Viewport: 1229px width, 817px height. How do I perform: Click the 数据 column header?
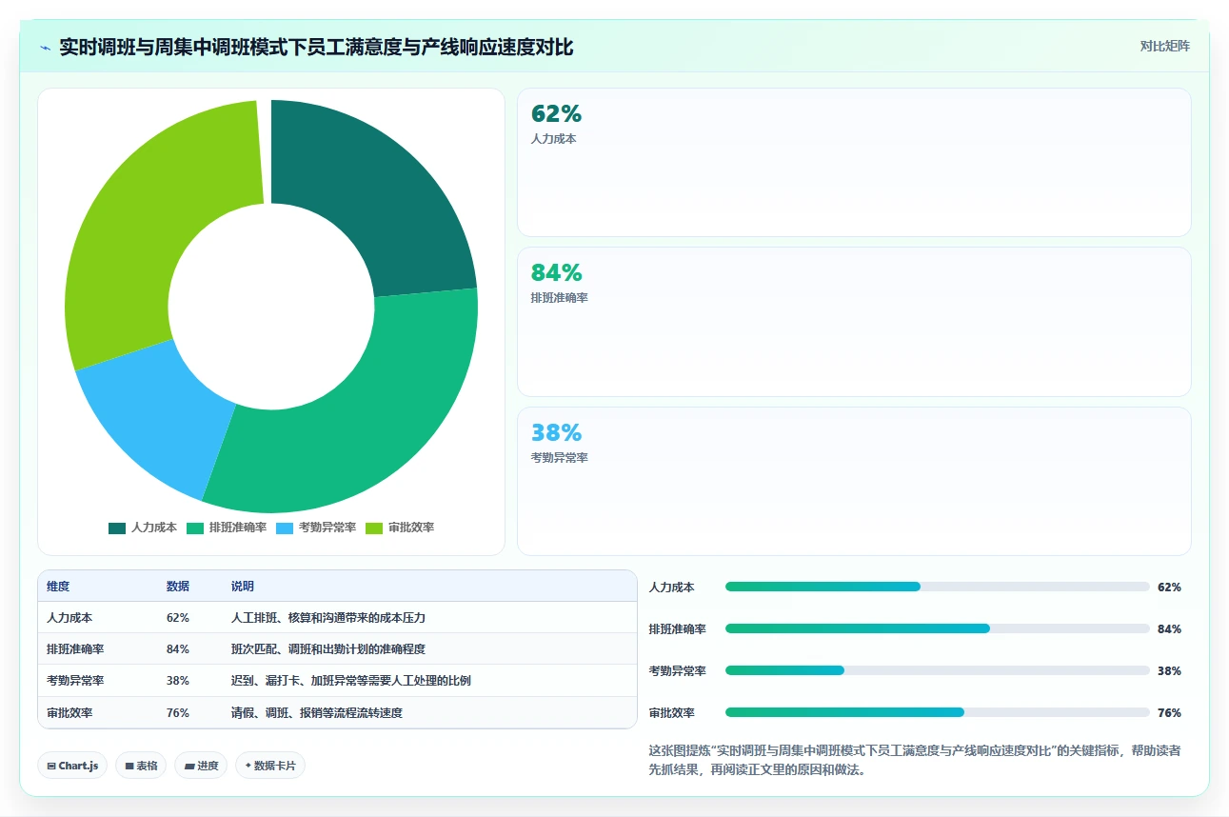[178, 587]
